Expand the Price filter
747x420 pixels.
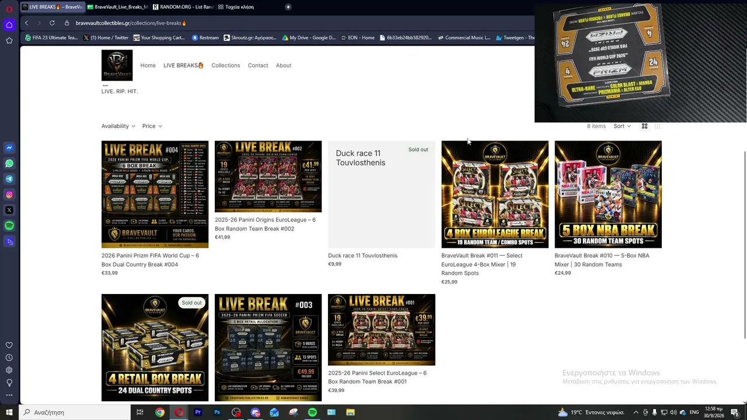point(152,126)
